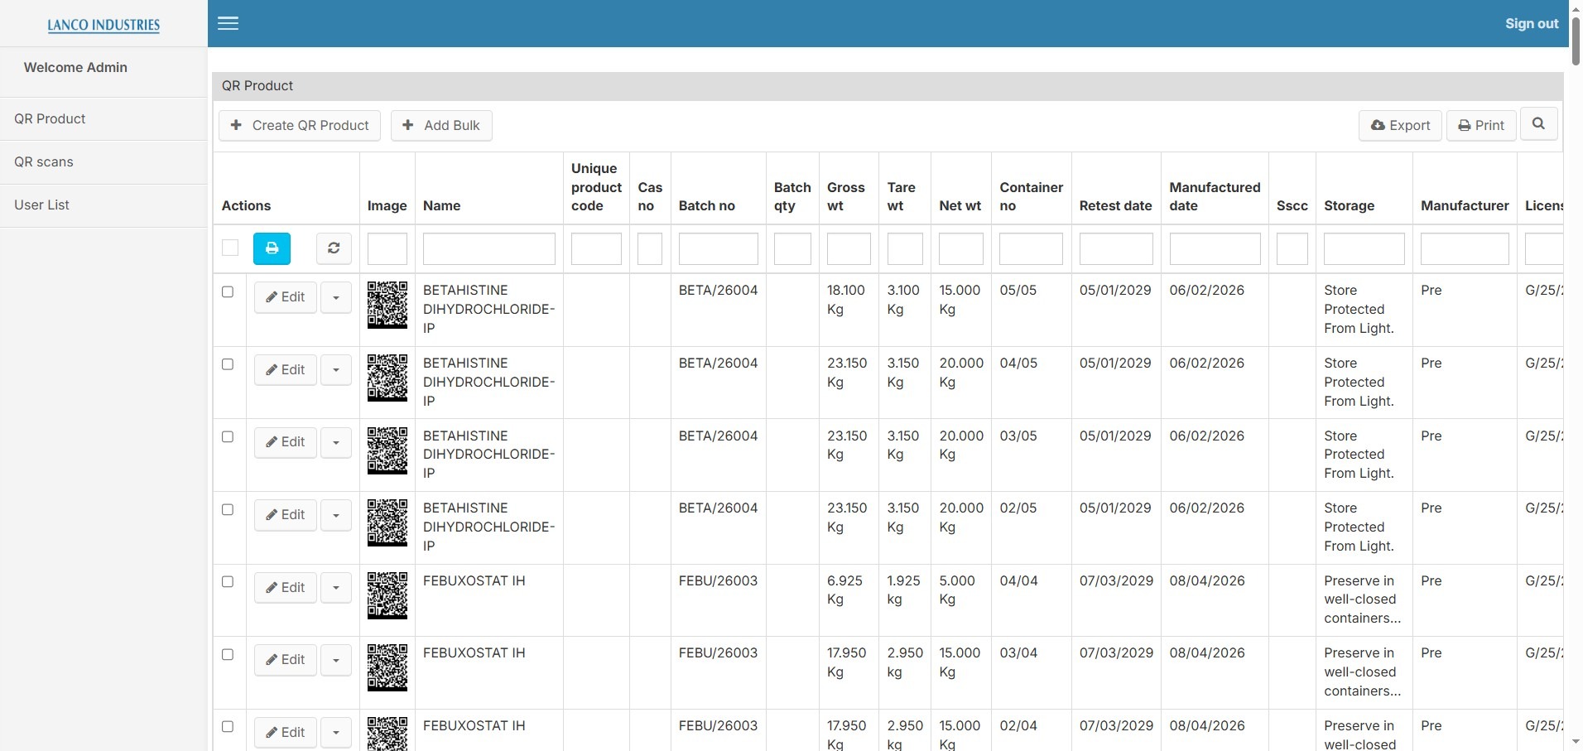Click the Print button with printer icon
This screenshot has height=751, width=1583.
click(1481, 125)
